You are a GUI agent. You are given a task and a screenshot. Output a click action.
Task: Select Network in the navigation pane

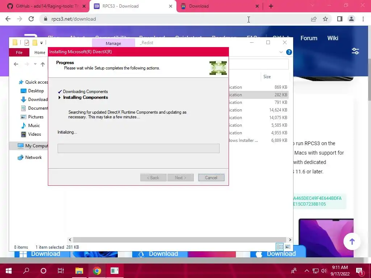pyautogui.click(x=30, y=157)
